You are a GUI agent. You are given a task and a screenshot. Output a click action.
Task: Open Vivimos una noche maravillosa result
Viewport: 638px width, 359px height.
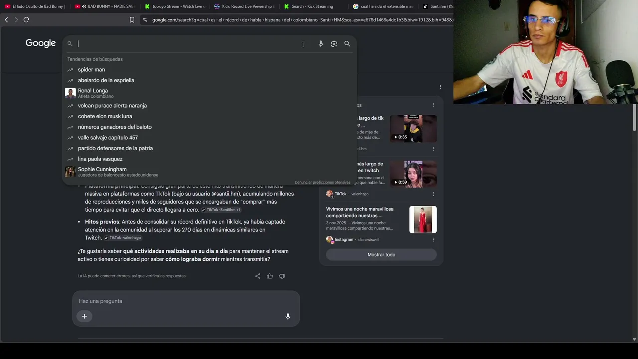(x=360, y=212)
